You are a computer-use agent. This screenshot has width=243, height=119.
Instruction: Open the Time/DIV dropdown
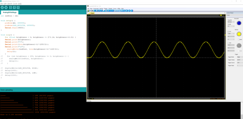[231, 22]
